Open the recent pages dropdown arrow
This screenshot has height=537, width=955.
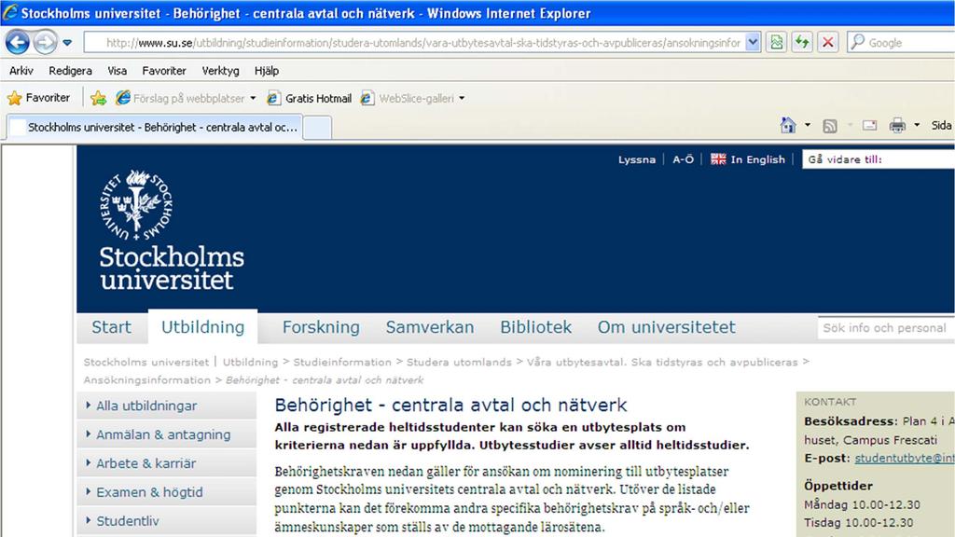coord(67,43)
